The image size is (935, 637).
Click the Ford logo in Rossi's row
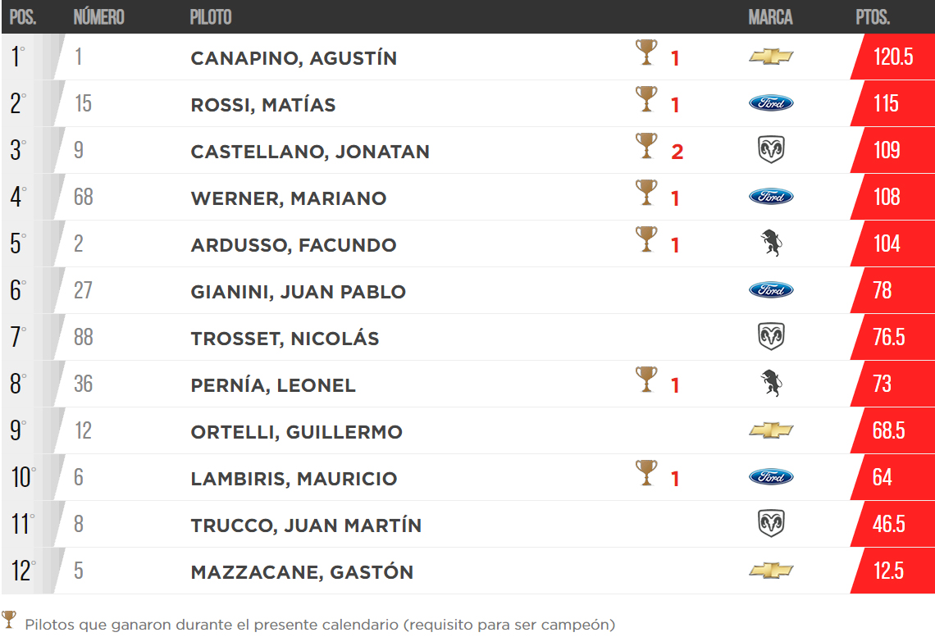[x=771, y=103]
